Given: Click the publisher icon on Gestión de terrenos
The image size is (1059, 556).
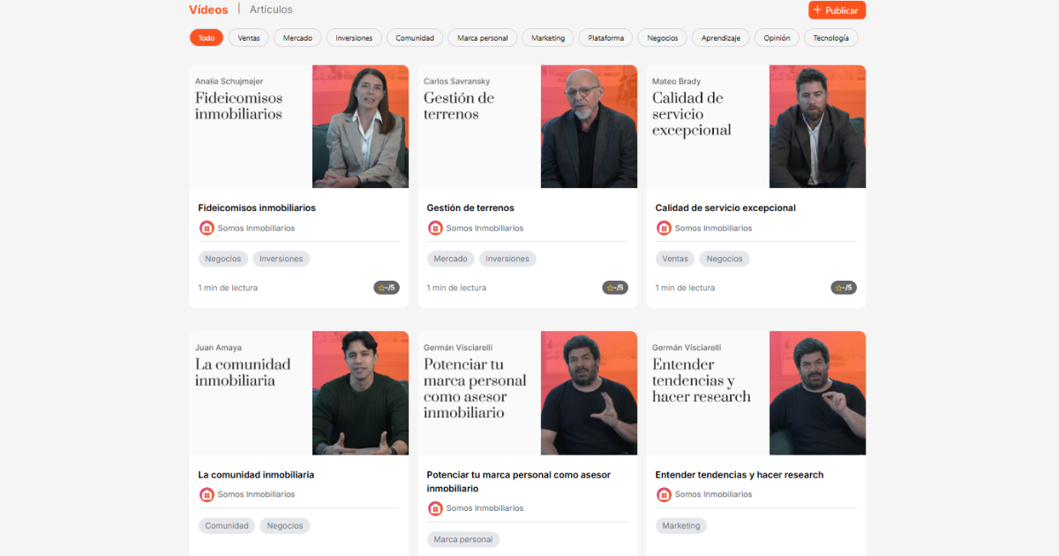Looking at the screenshot, I should pos(435,228).
